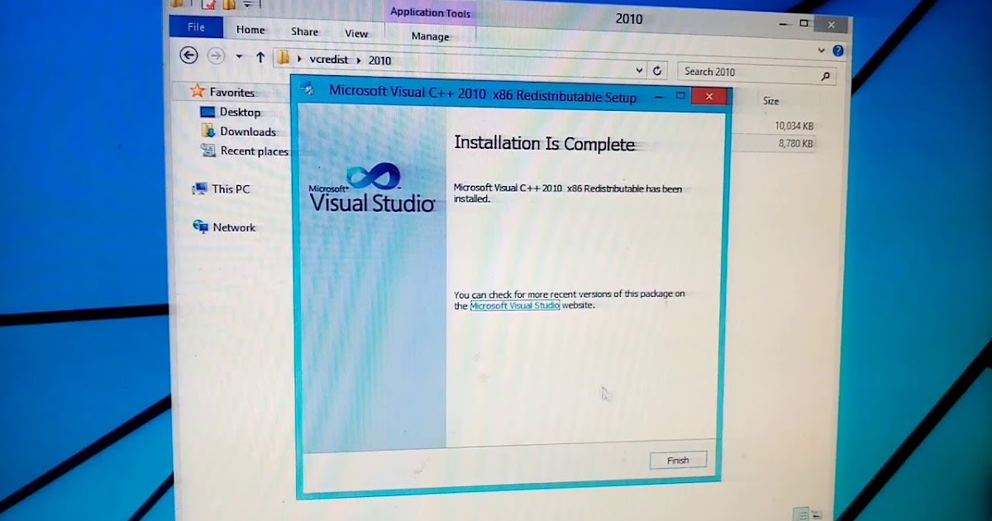Follow the Microsoft Visual Studio website link
992x521 pixels.
[515, 305]
